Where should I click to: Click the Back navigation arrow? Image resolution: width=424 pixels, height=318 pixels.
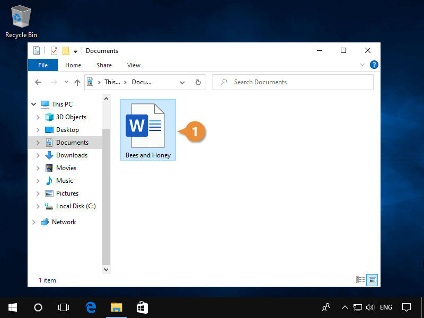point(38,82)
